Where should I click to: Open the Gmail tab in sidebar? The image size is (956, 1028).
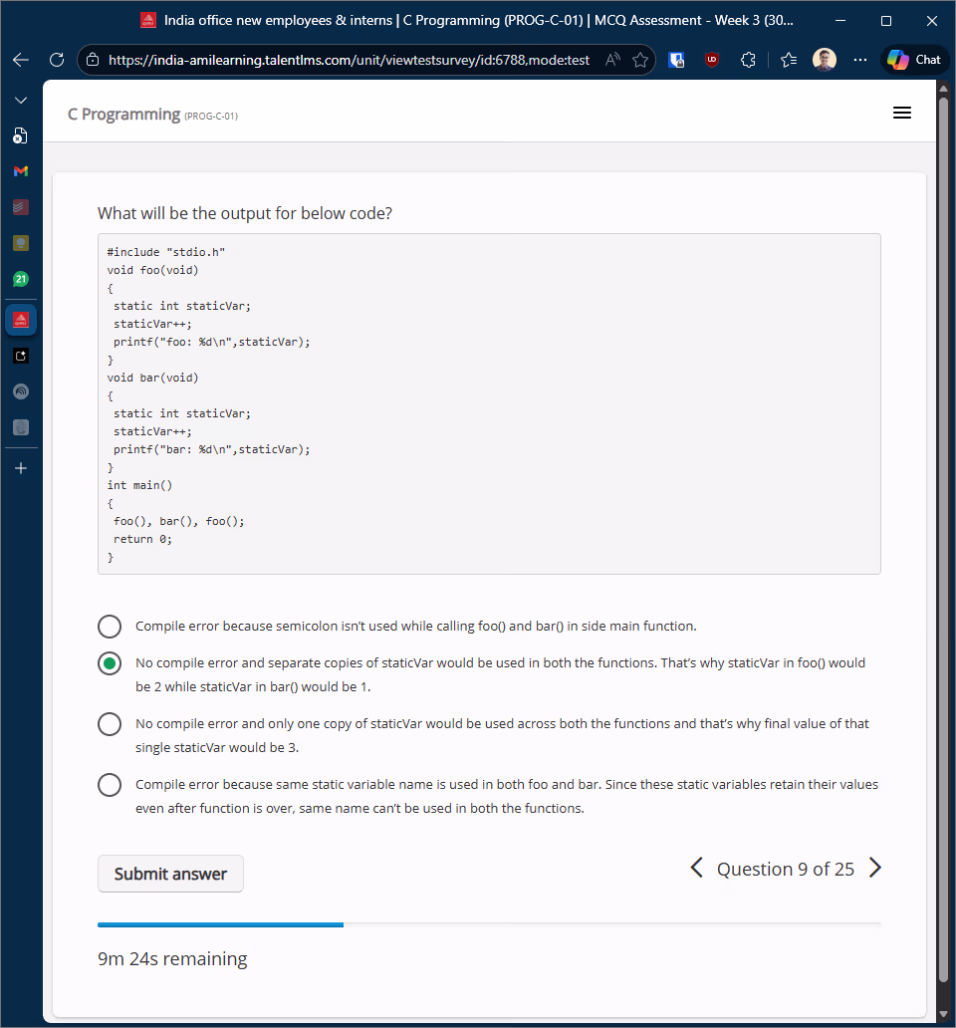[x=21, y=171]
